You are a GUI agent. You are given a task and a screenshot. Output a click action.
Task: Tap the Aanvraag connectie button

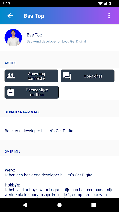click(x=31, y=76)
